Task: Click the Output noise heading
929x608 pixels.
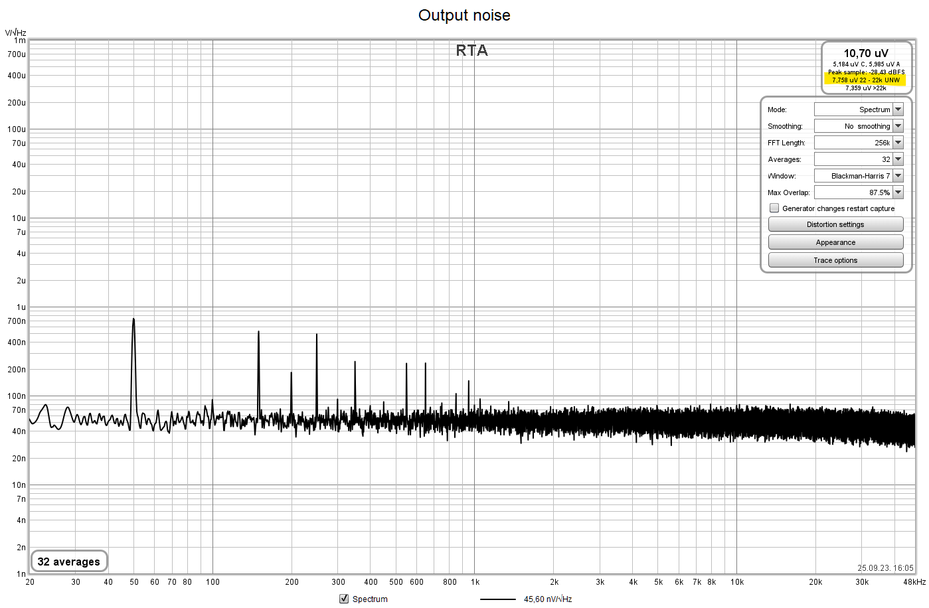Action: (464, 15)
